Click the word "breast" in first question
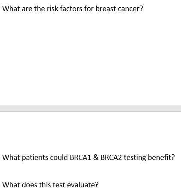 pos(106,9)
